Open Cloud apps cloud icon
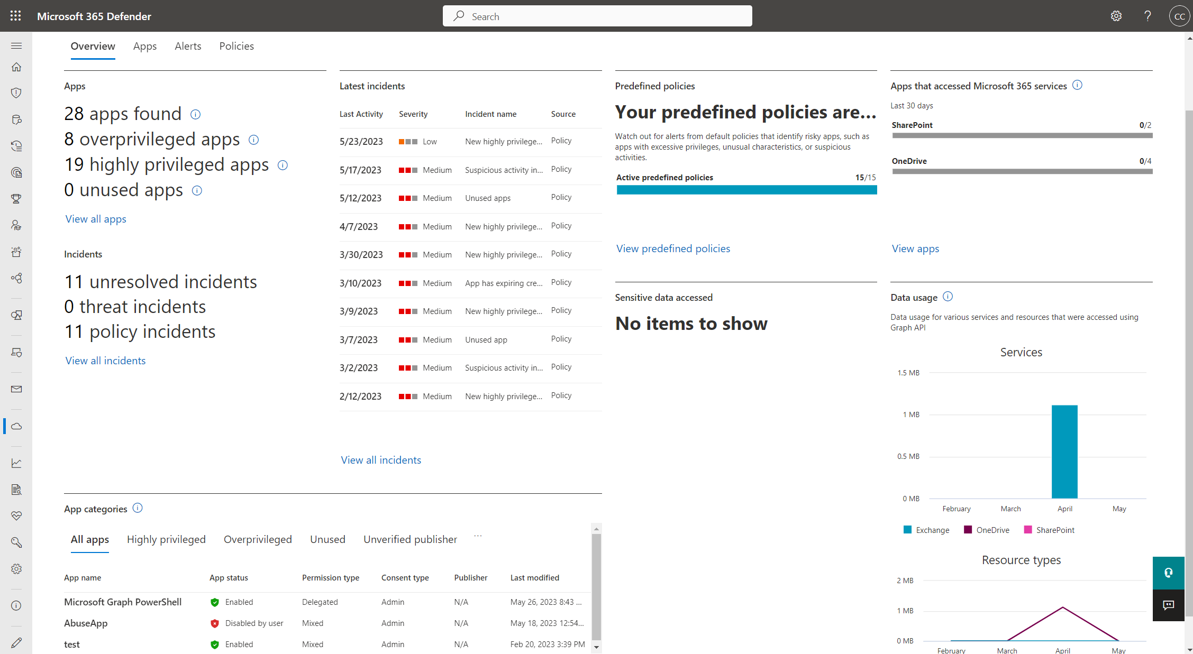 tap(16, 426)
